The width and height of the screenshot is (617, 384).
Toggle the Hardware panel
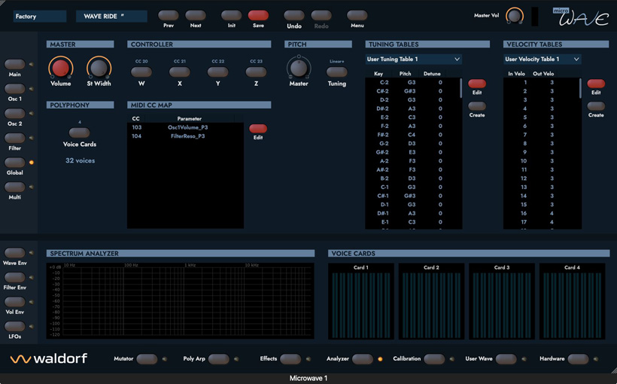click(578, 359)
